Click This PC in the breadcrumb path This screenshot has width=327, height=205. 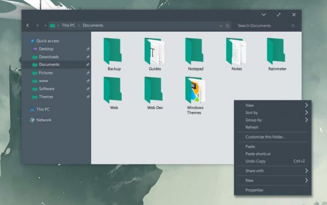68,25
